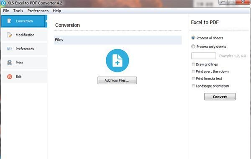
Task: Open the Preferences menu in the menu bar
Action: [x=38, y=11]
